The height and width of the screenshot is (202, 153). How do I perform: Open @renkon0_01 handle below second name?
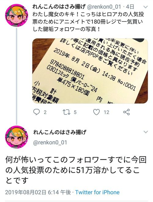(x=50, y=143)
